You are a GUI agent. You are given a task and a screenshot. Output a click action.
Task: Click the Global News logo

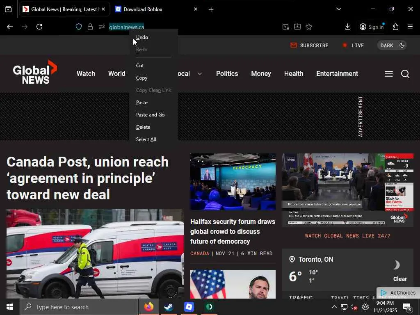pyautogui.click(x=35, y=72)
